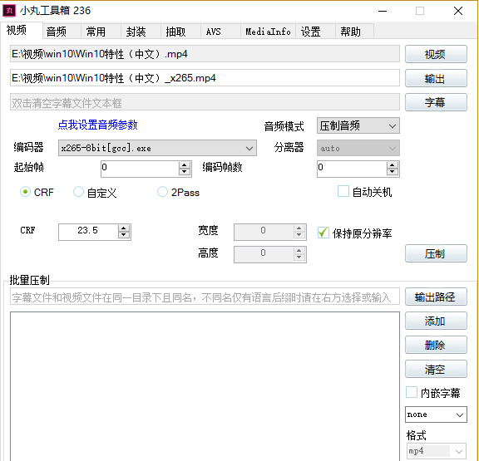Open the 格式 mp4 dropdown

pyautogui.click(x=436, y=451)
